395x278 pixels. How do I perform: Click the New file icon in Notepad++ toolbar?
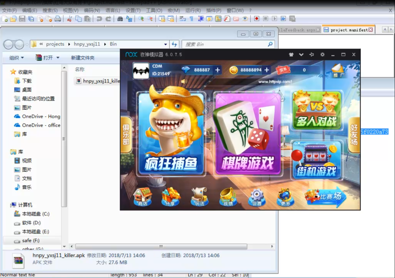tap(5, 19)
